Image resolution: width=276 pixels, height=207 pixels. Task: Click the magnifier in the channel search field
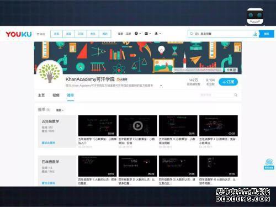coord(235,95)
